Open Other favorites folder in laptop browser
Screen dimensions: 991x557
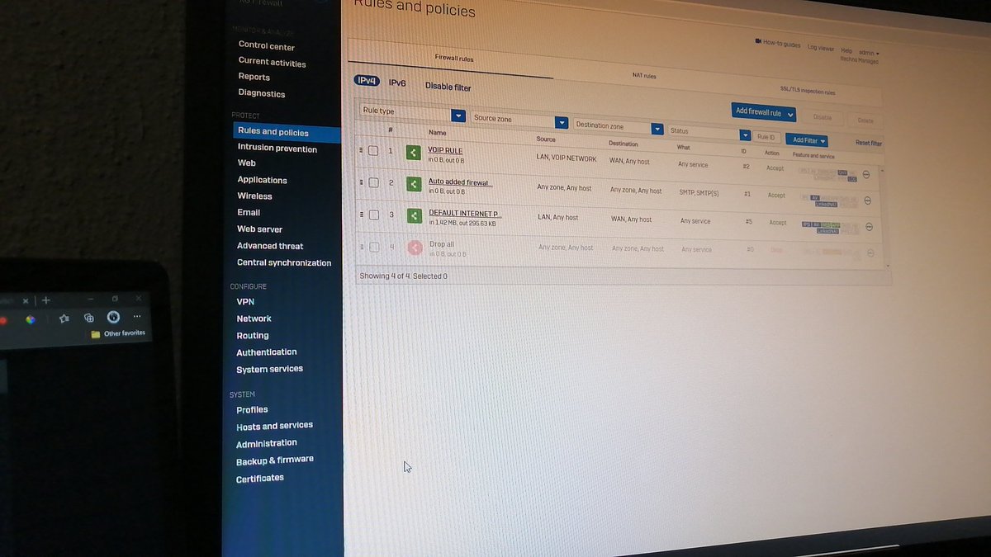click(x=118, y=333)
